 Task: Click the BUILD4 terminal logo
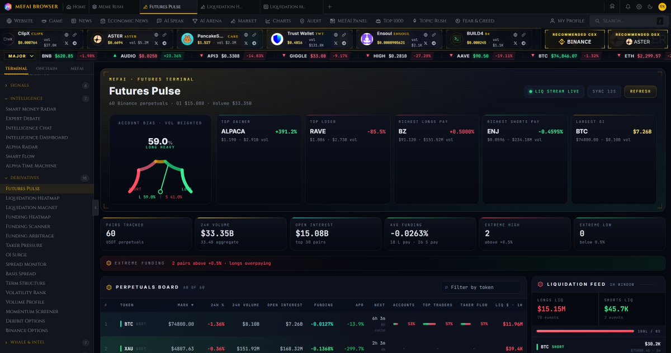pyautogui.click(x=456, y=39)
